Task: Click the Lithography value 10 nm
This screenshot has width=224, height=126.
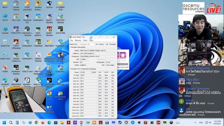Action: 111,62
